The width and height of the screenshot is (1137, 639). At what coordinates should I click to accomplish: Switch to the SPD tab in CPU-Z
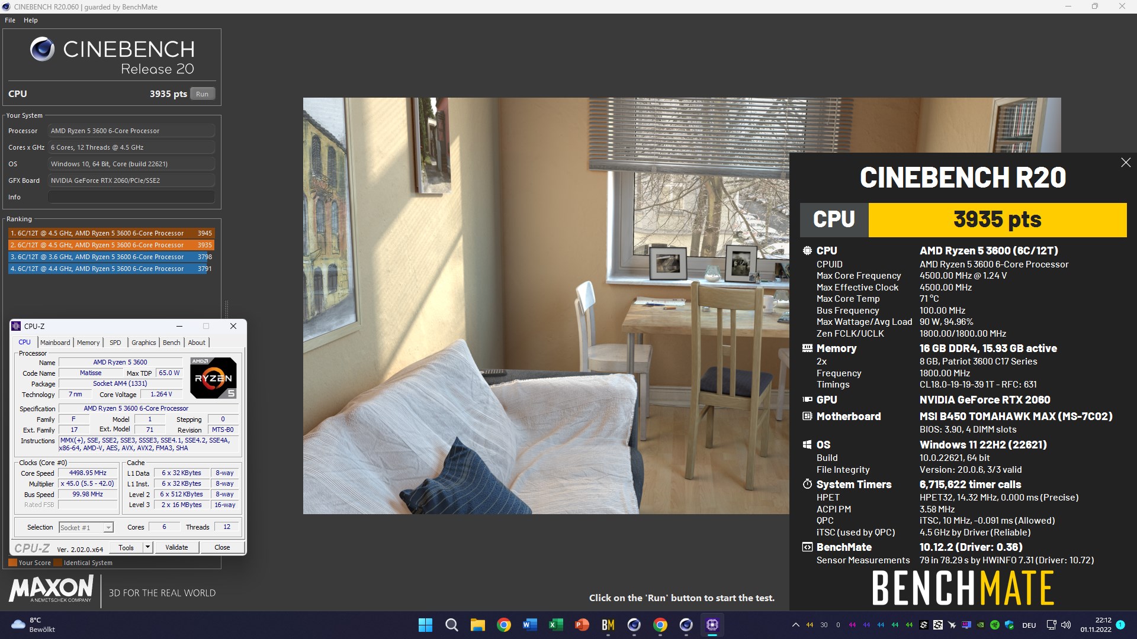click(x=115, y=343)
